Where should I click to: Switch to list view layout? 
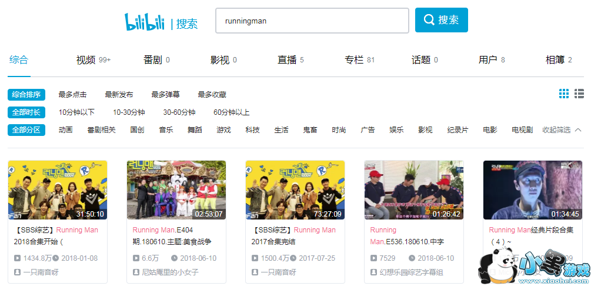coord(579,94)
